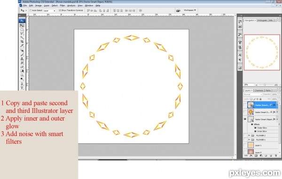
Task: Open the Auto-Select Layer dropdown
Action: (x=49, y=11)
